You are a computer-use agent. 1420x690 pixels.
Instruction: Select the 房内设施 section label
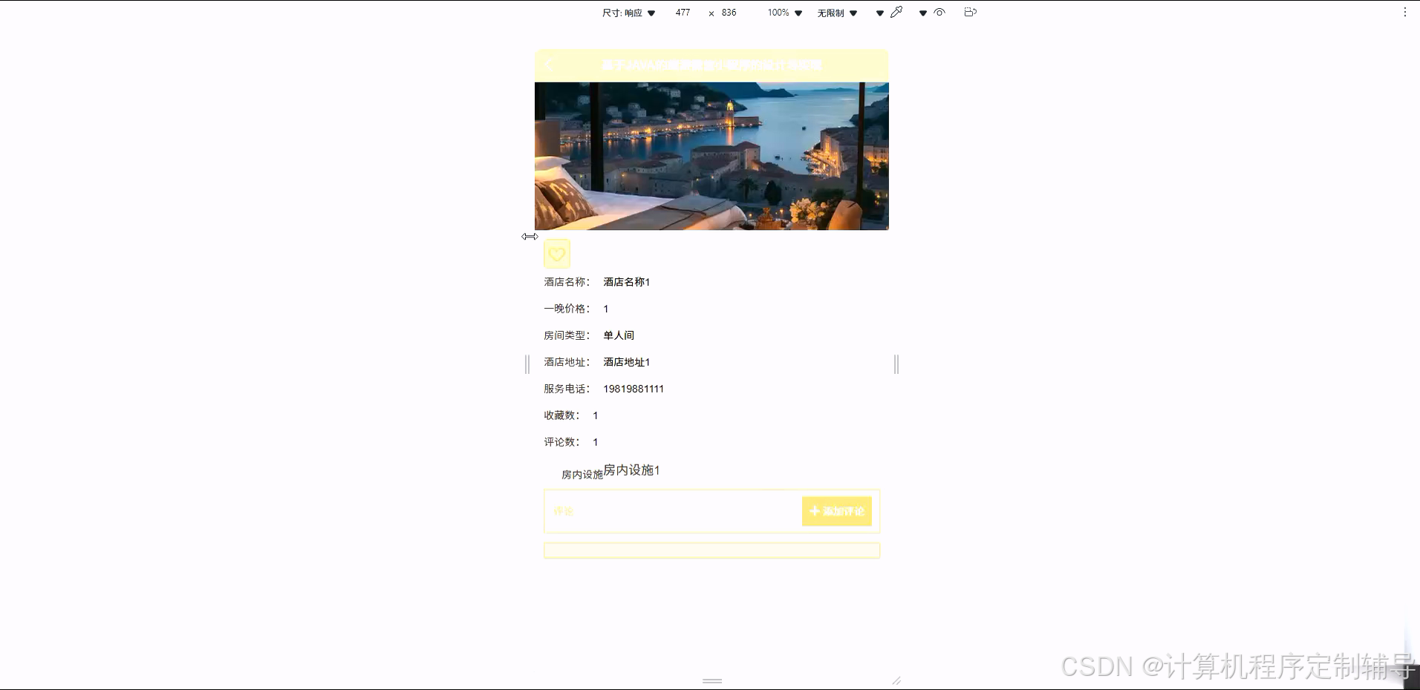tap(582, 476)
